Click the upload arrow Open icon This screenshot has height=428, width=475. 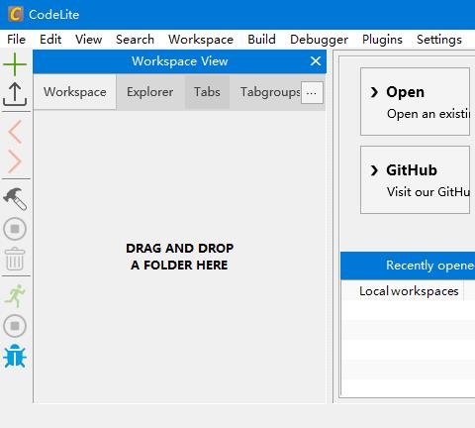pyautogui.click(x=15, y=94)
